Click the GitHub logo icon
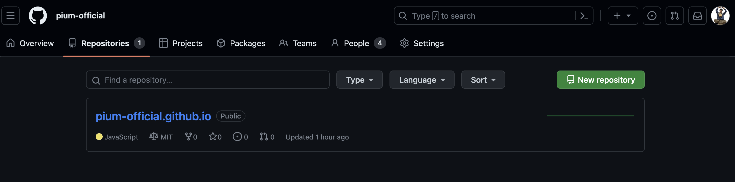Screen dimensions: 735x182 (38, 16)
